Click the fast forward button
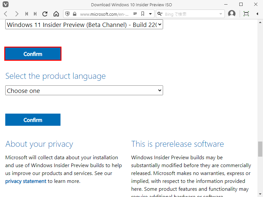 [x=35, y=14]
